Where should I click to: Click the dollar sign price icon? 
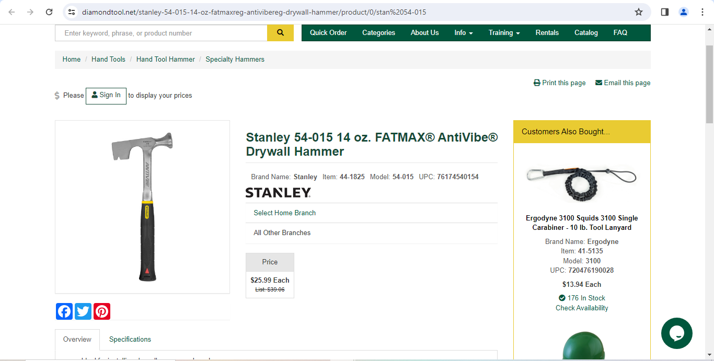(57, 96)
